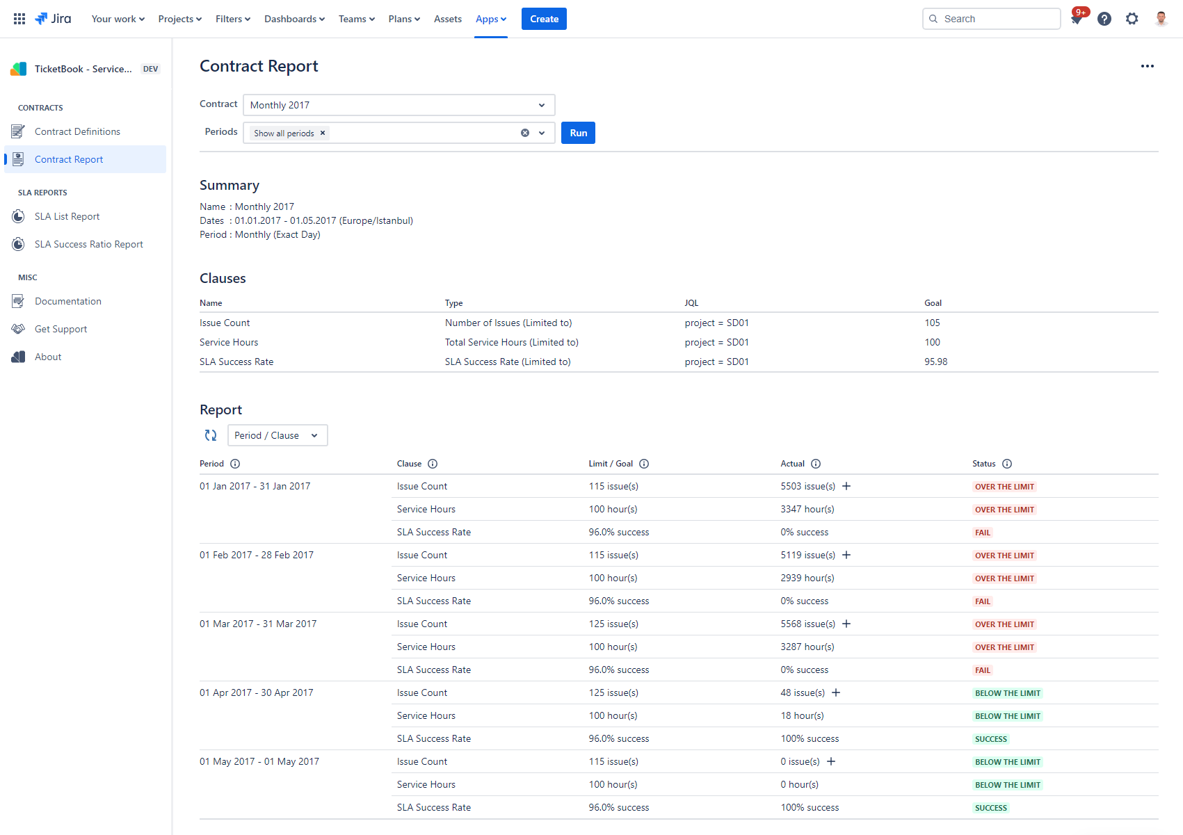
Task: Click the info icon next to Status
Action: coord(1007,464)
